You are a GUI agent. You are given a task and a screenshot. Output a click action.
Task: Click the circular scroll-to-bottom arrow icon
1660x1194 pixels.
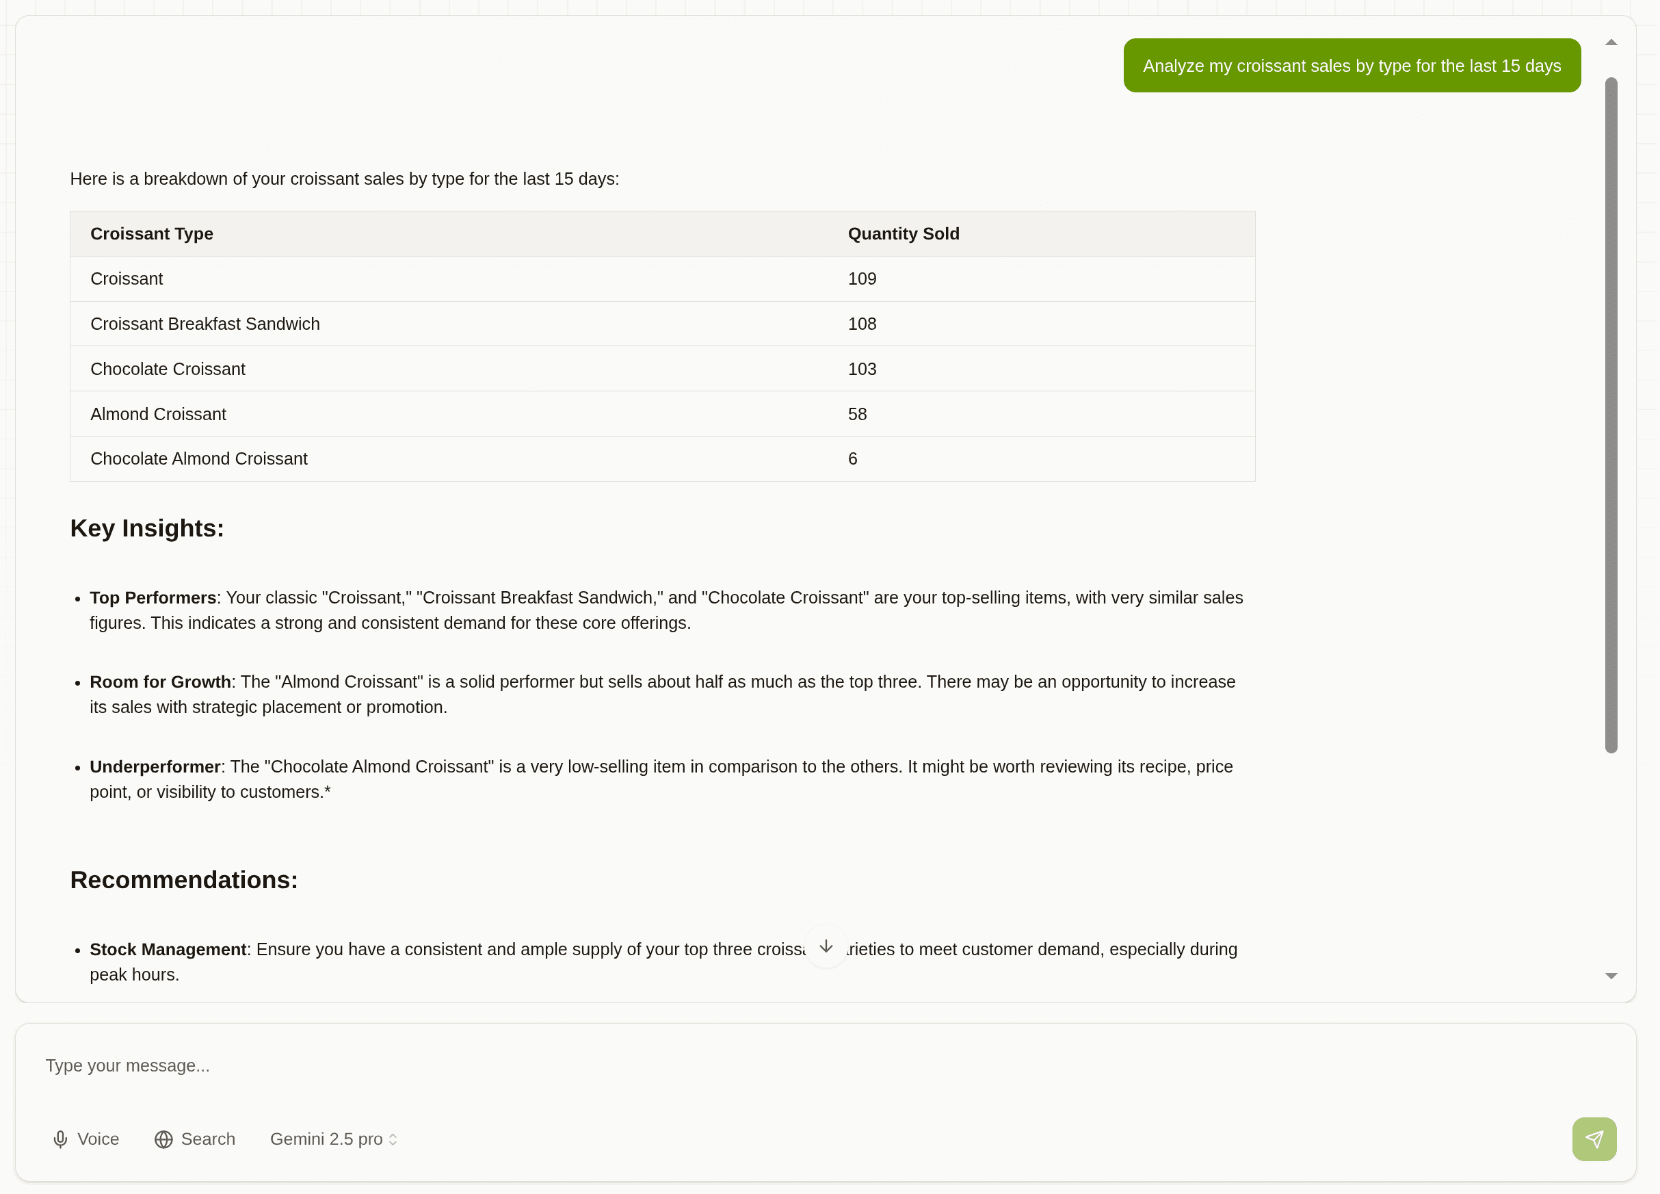point(826,946)
